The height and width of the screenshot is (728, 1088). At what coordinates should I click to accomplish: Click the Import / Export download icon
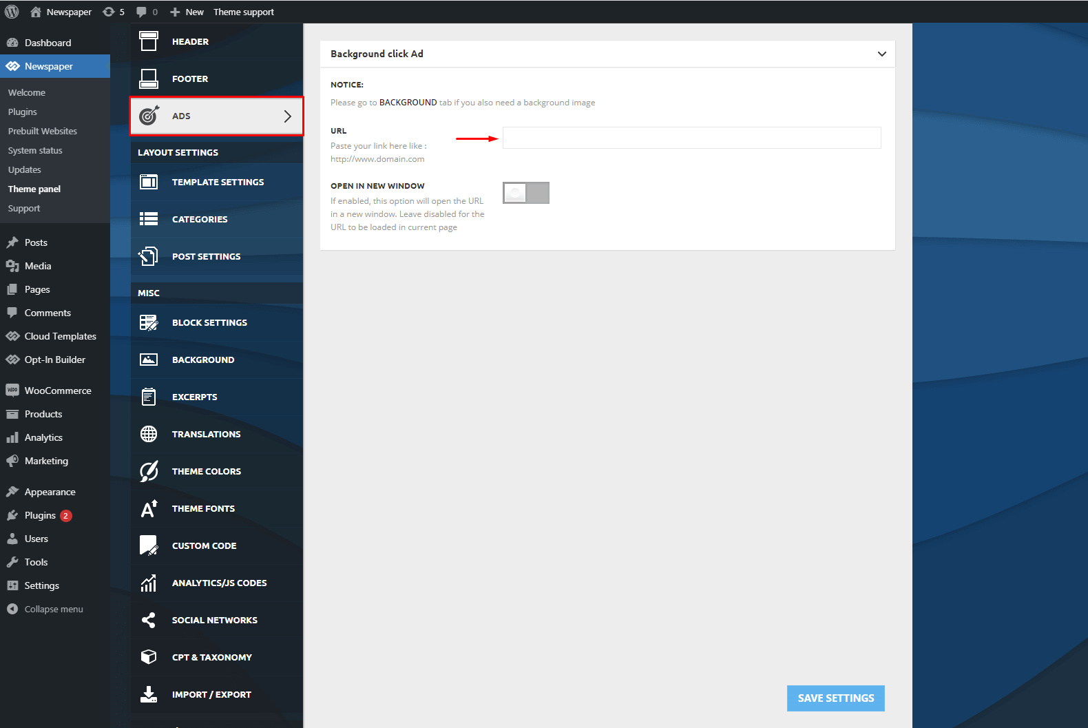(149, 694)
